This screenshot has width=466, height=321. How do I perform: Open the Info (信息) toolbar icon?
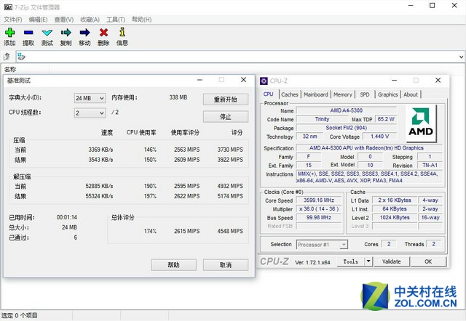[x=122, y=32]
